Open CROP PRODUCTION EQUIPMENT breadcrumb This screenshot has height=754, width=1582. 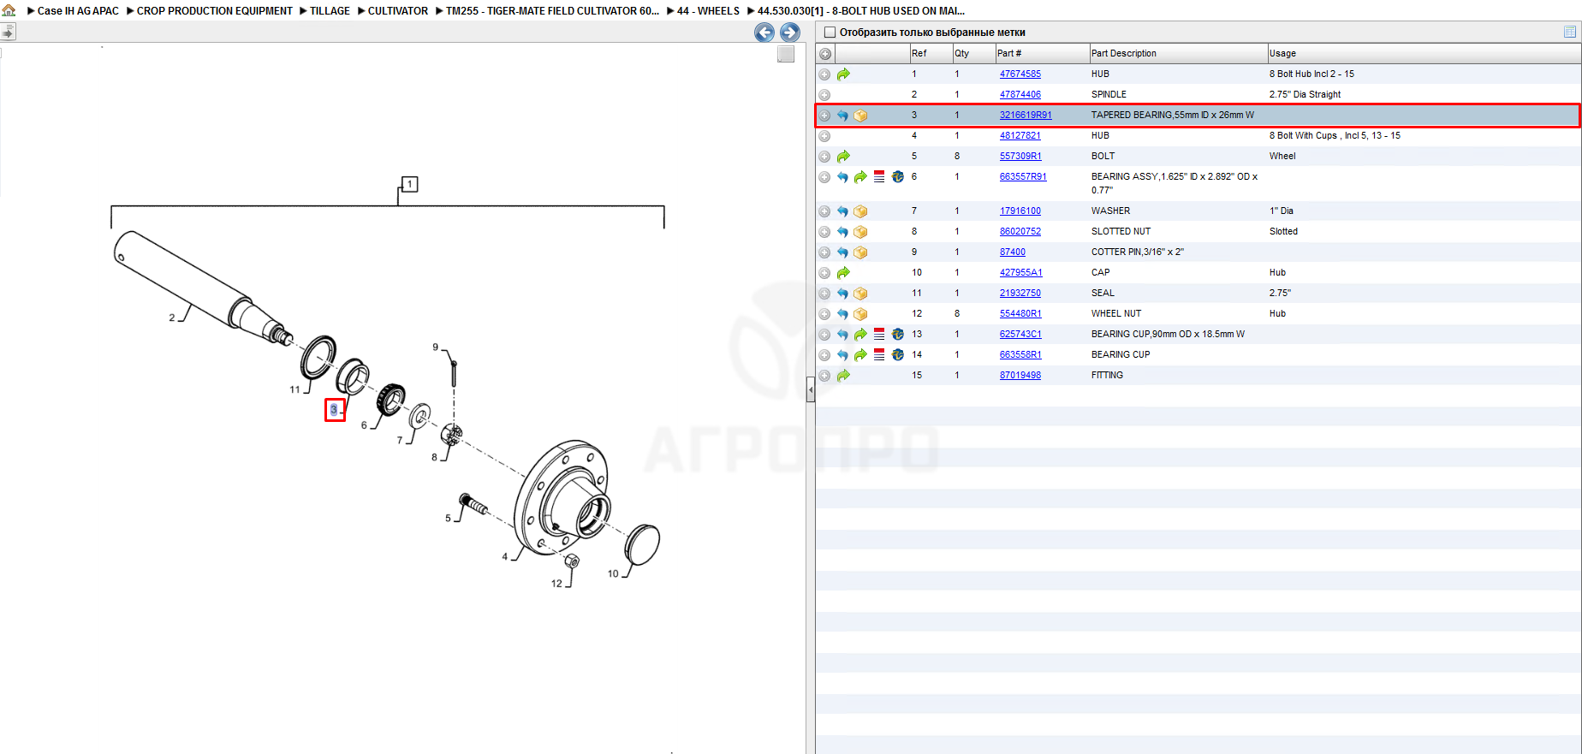pyautogui.click(x=215, y=11)
